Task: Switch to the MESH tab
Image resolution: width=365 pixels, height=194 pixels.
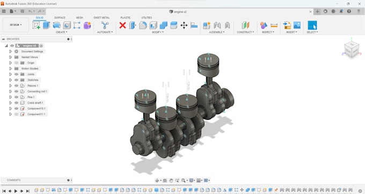Action: coord(79,18)
